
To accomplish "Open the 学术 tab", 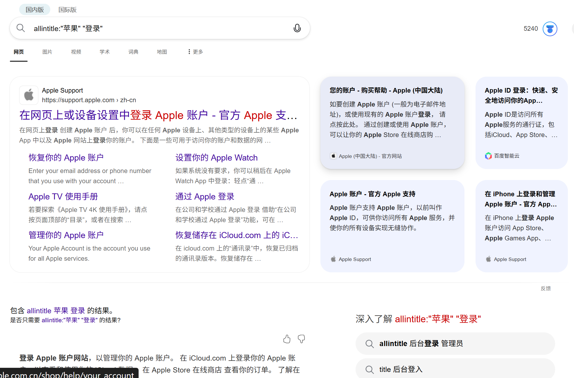I will coord(105,52).
